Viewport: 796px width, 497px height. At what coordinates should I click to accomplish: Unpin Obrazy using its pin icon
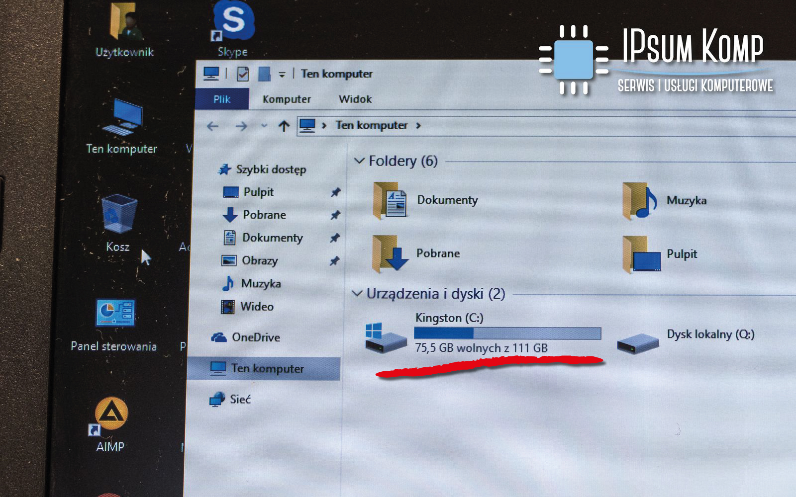coord(334,261)
